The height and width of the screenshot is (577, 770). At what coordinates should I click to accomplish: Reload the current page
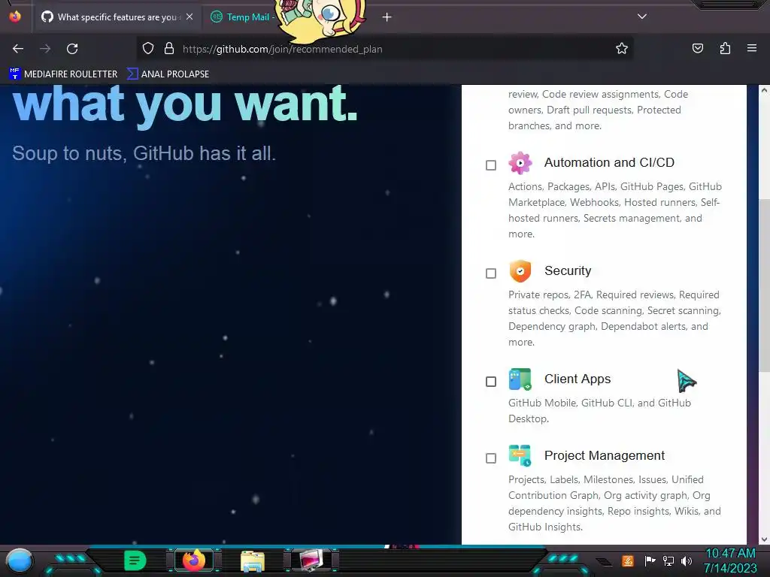coord(72,49)
